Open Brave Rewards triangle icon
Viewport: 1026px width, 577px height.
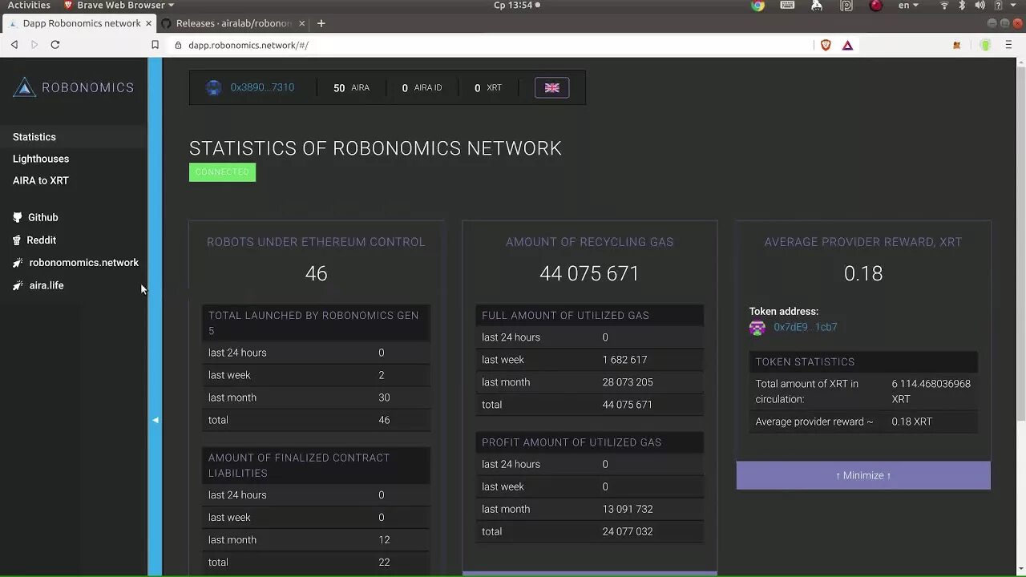point(847,45)
